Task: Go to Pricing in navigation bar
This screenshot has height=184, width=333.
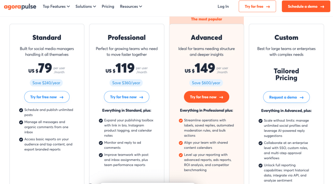Action: point(108,7)
